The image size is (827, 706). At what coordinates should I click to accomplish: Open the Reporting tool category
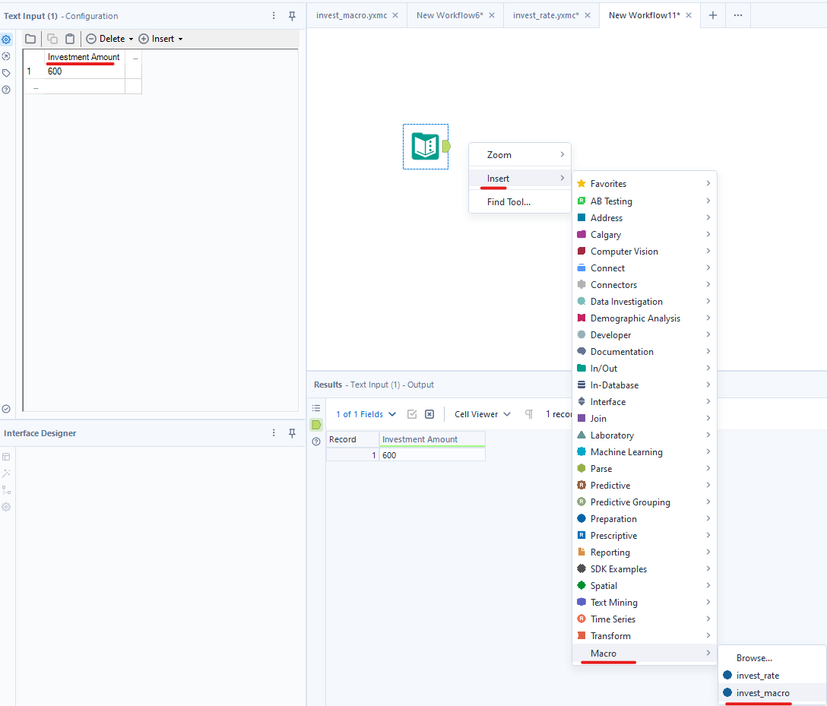[x=644, y=552]
